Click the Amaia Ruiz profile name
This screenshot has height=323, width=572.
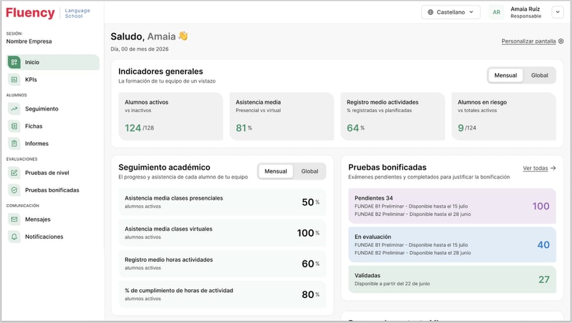click(525, 9)
